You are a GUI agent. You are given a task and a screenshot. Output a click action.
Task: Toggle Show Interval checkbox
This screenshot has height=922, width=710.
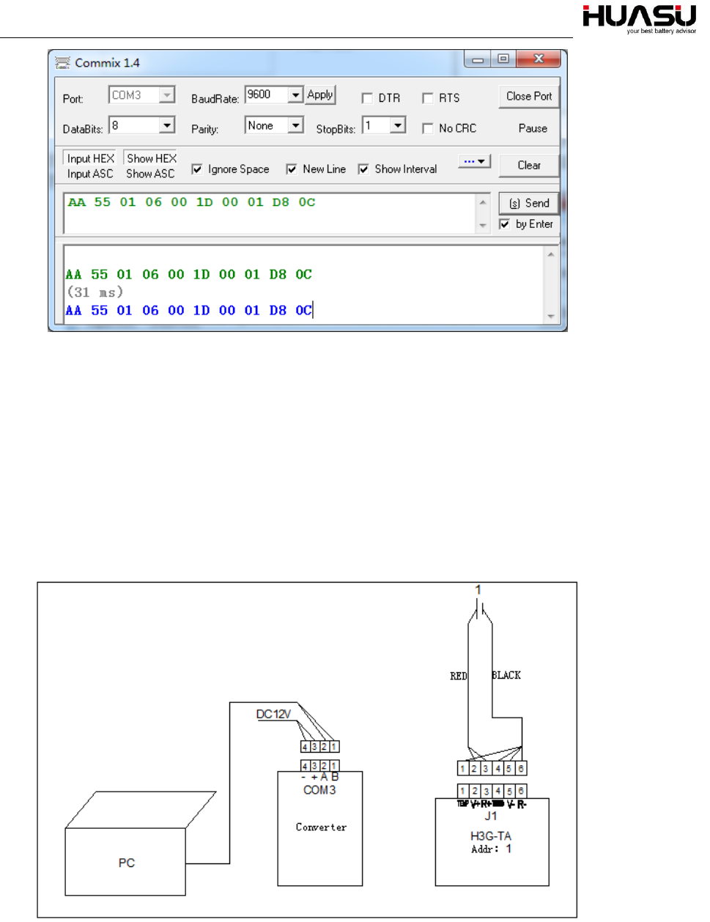coord(363,169)
